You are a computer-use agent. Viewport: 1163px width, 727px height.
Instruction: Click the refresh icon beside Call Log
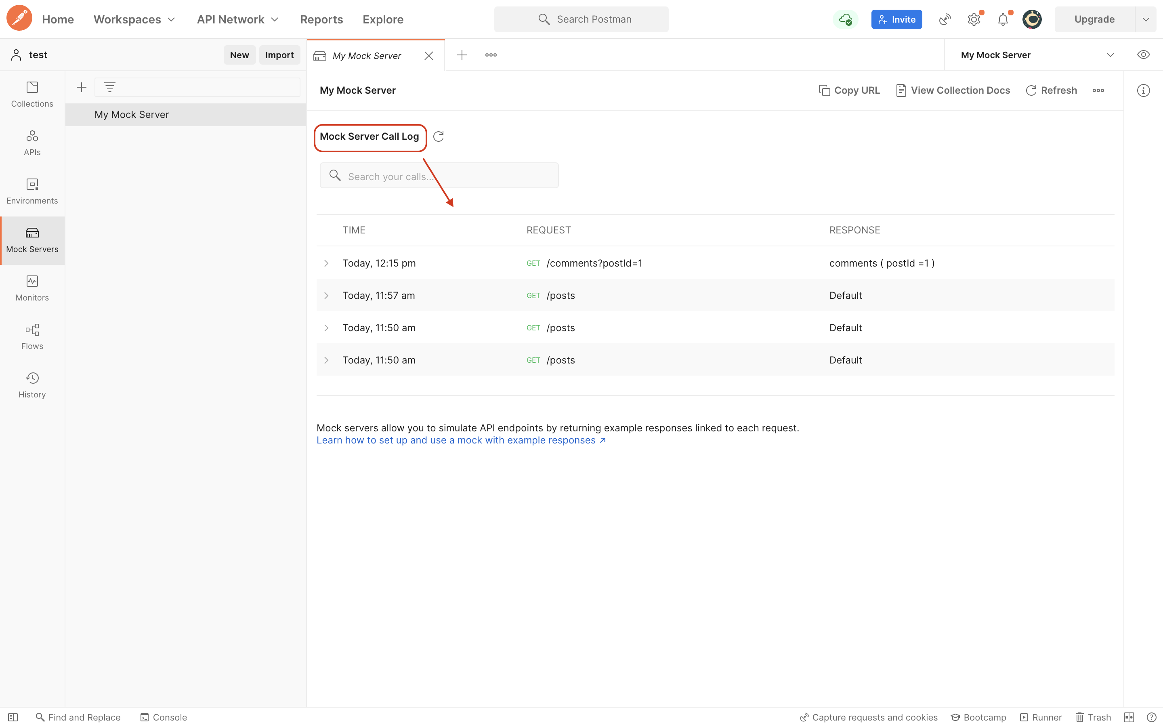pyautogui.click(x=438, y=137)
